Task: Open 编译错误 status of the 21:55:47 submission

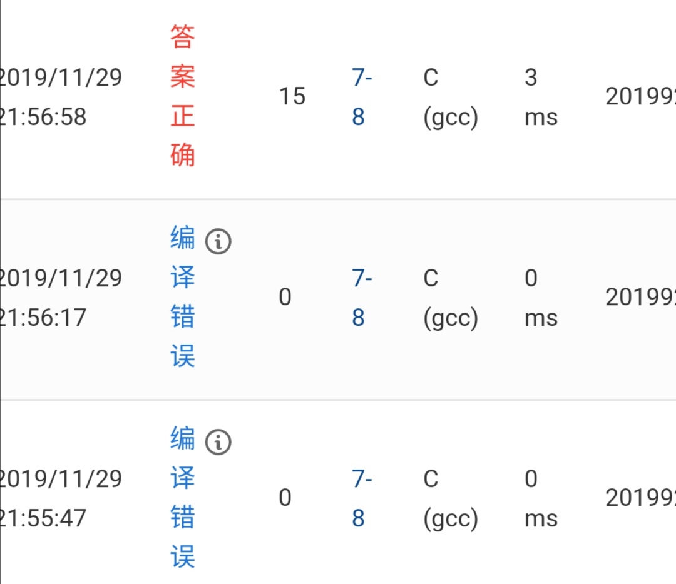Action: tap(183, 498)
